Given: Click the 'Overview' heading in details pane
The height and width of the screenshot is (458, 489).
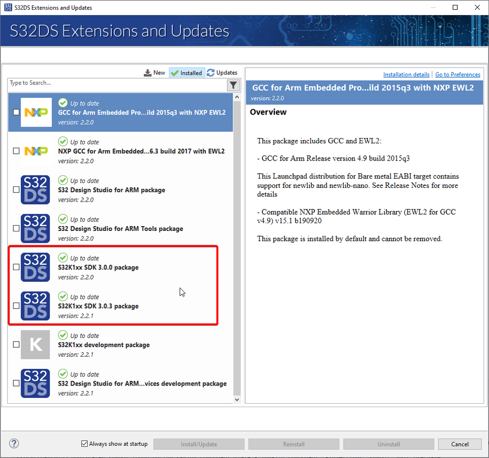Looking at the screenshot, I should pyautogui.click(x=268, y=112).
